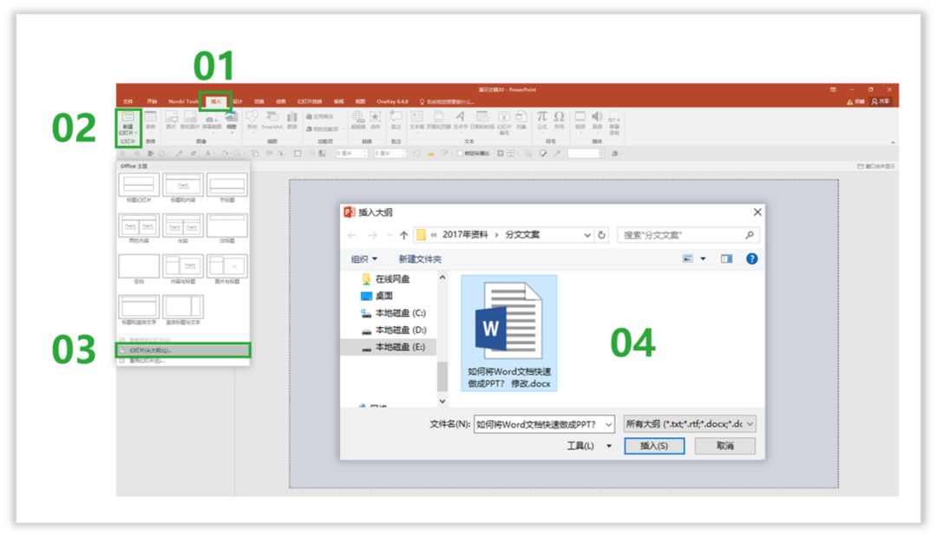Open the Shapes (形状) ribbon icon
Screen dimensions: 937x537
[x=252, y=120]
